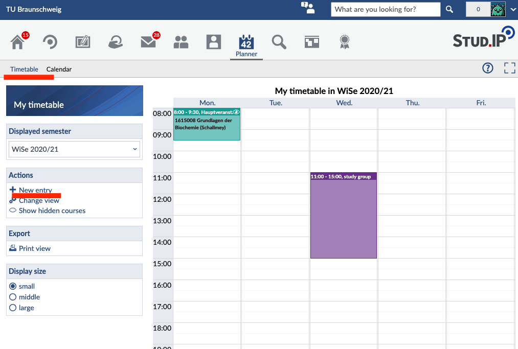Select the middle display size
This screenshot has height=349, width=518.
tap(13, 297)
